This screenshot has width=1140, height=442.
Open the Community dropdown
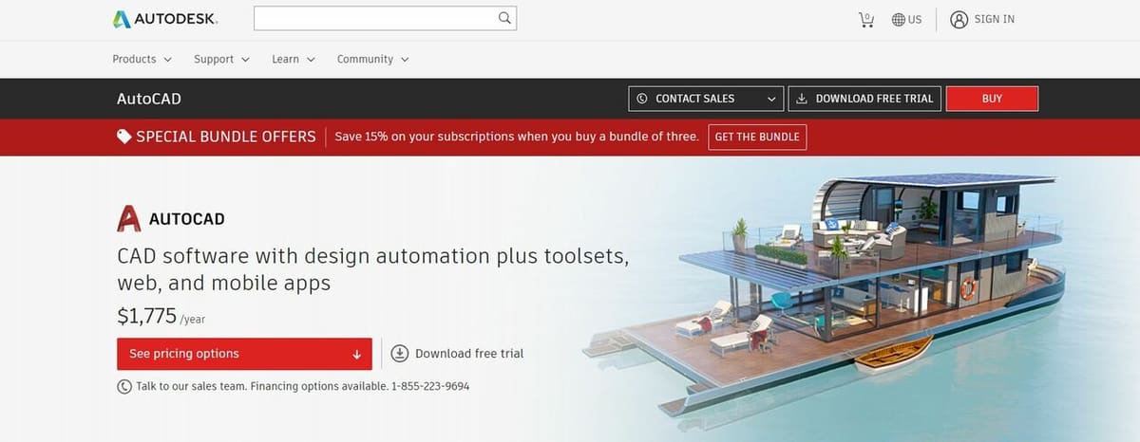373,59
